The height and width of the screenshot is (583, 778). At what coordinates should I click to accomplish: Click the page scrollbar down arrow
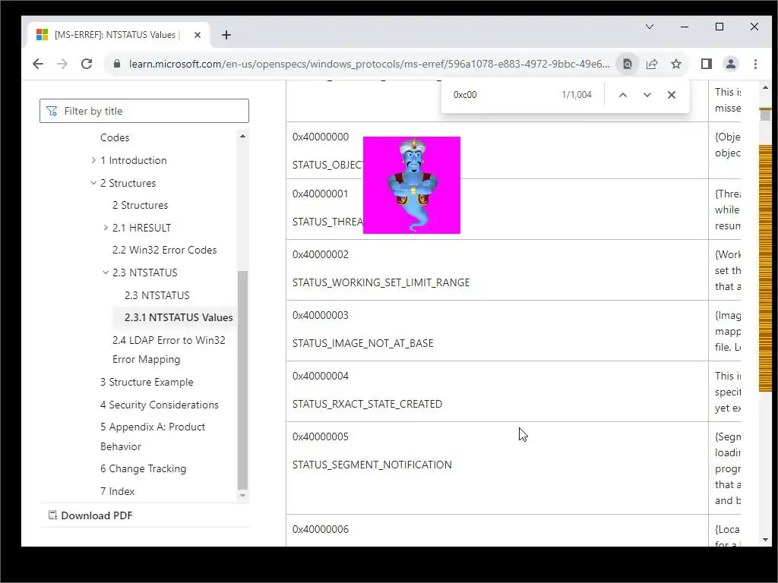click(765, 540)
